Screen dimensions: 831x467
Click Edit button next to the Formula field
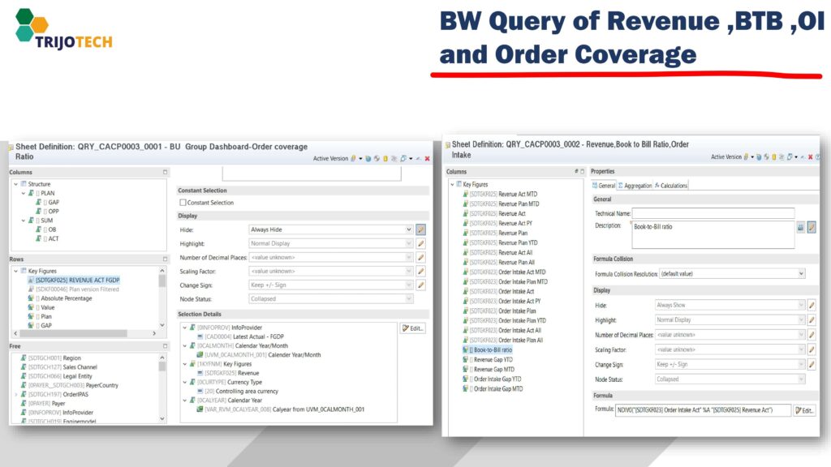click(x=804, y=410)
